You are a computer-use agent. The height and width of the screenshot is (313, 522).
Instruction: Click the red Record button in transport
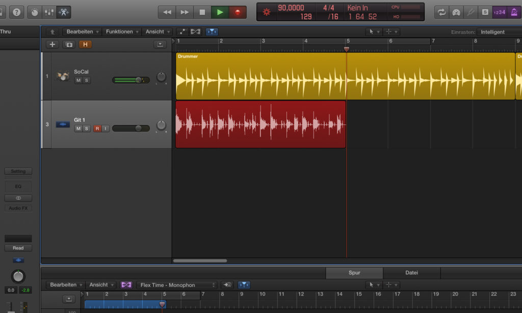coord(238,12)
